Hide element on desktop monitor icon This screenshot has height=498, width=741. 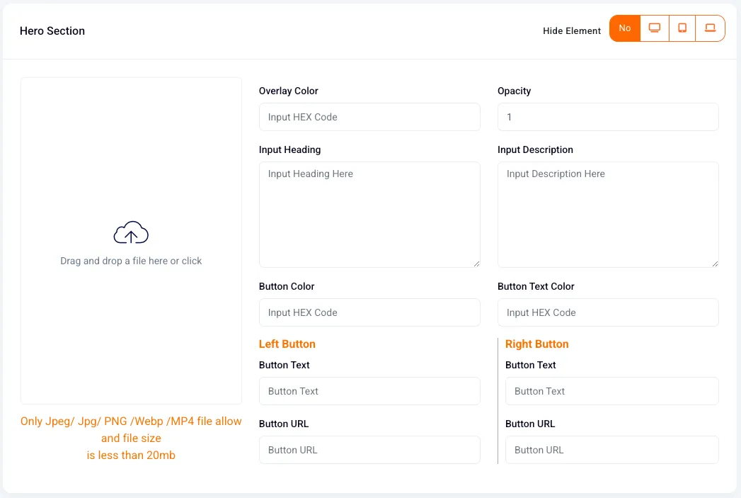[x=655, y=28]
